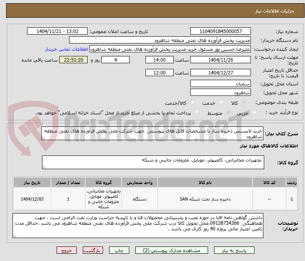This screenshot has height=261, width=305.
Task: Click resize handle of شرح کلی نیاز textarea
Action: (x=43, y=138)
